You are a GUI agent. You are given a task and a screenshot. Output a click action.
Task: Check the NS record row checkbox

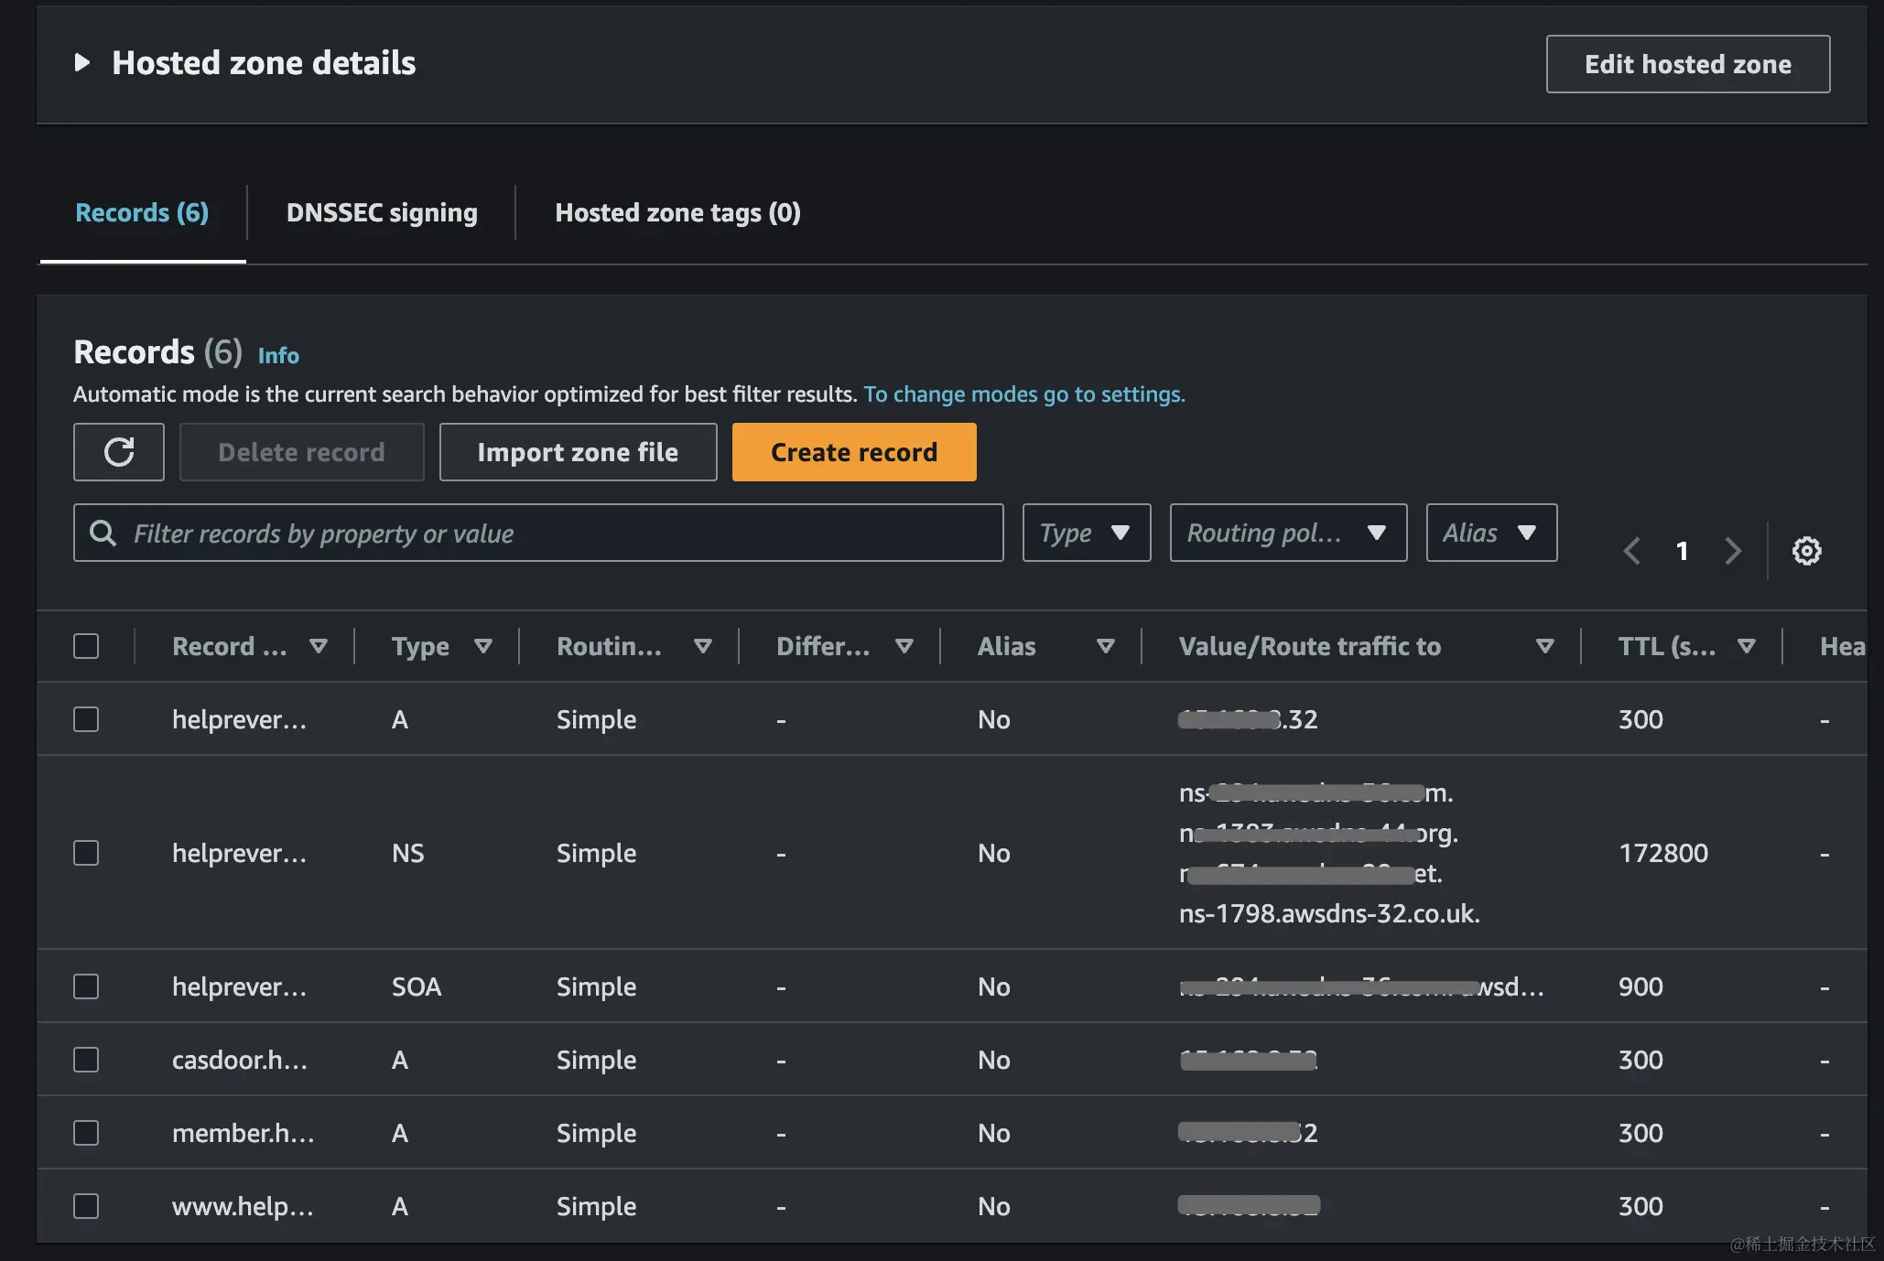point(86,853)
